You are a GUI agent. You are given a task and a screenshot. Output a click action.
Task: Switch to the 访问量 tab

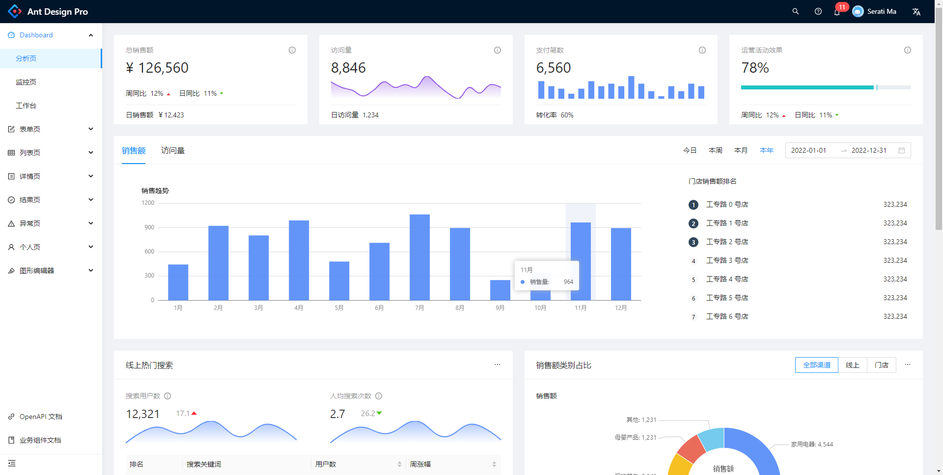tap(173, 151)
